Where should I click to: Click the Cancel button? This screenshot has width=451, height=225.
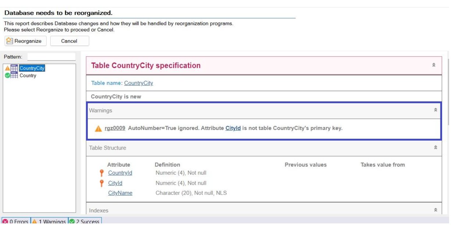pyautogui.click(x=69, y=41)
